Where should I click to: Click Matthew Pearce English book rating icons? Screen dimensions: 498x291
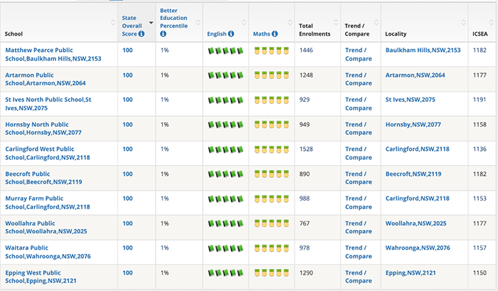tap(226, 51)
